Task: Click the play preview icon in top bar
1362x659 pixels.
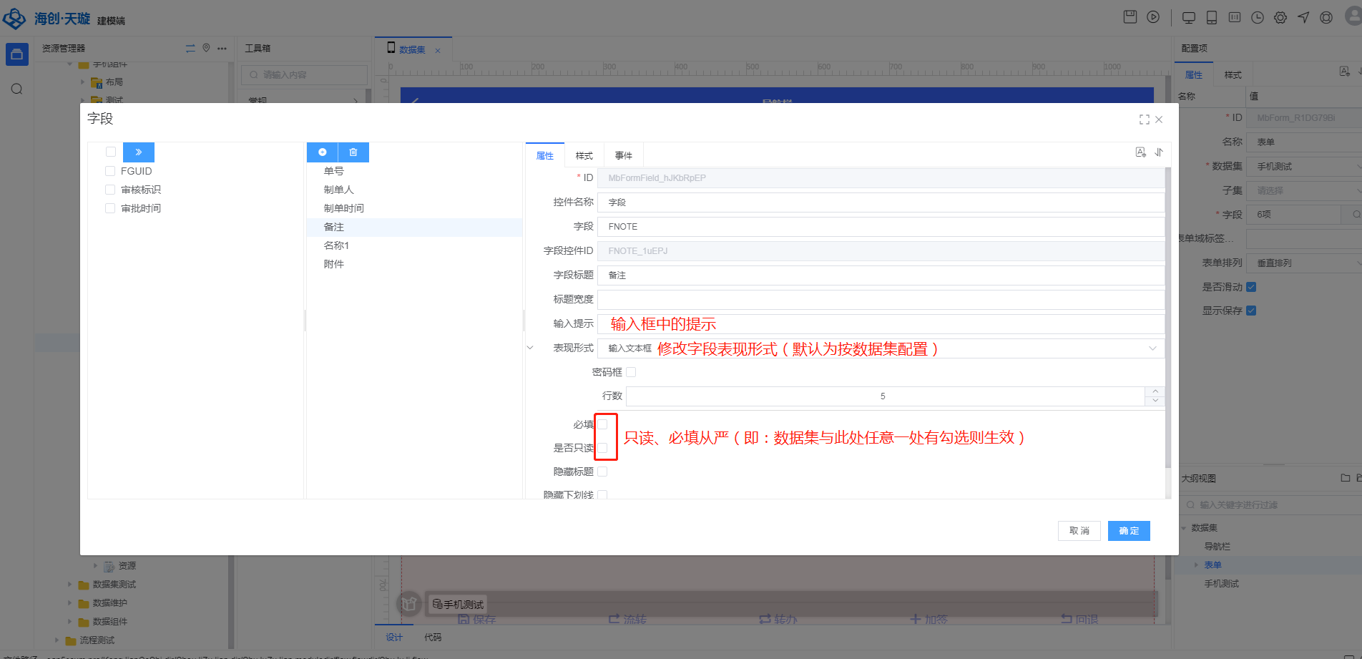Action: pos(1153,17)
